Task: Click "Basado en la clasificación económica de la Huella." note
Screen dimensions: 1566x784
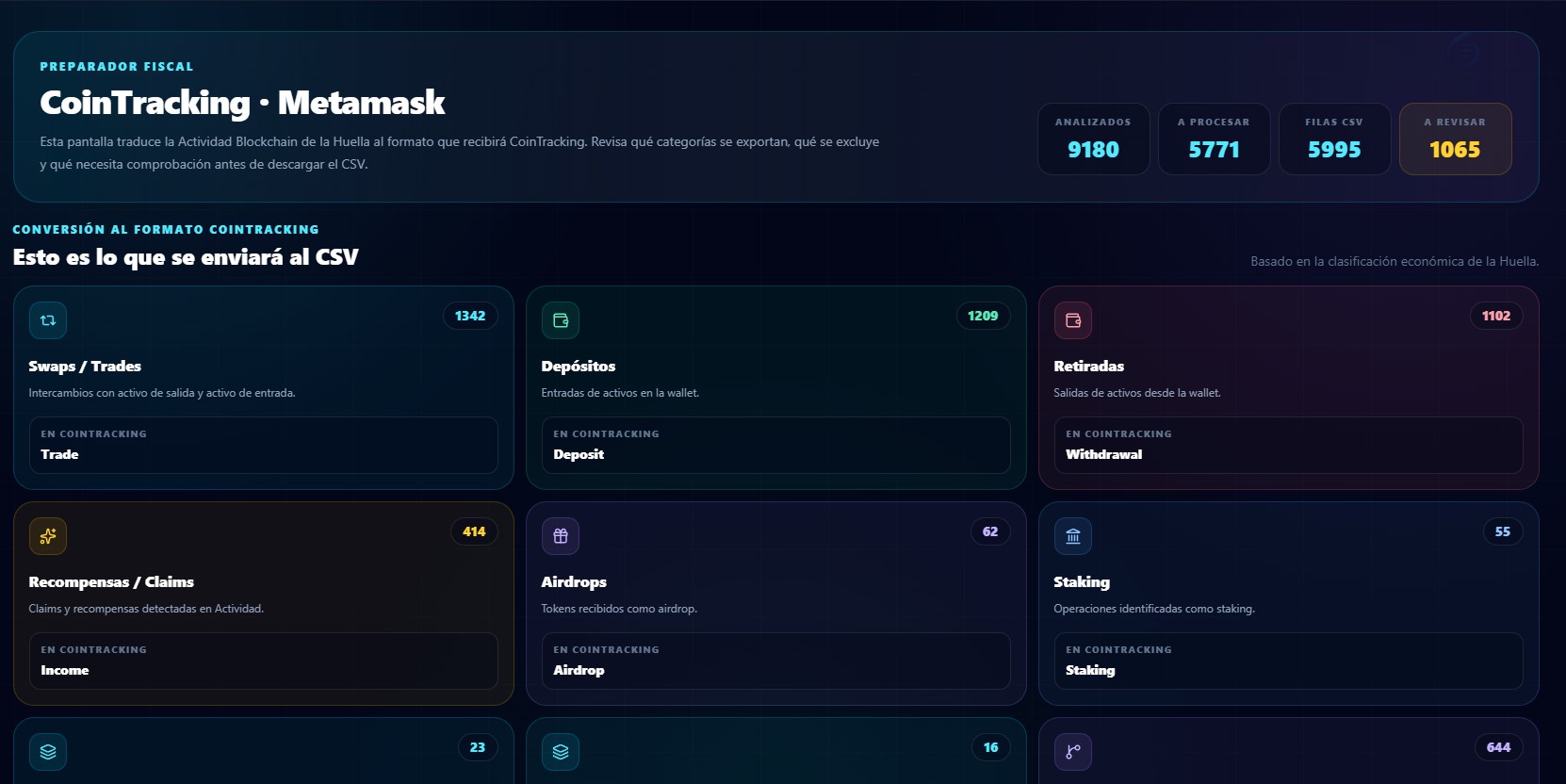Action: pos(1395,261)
